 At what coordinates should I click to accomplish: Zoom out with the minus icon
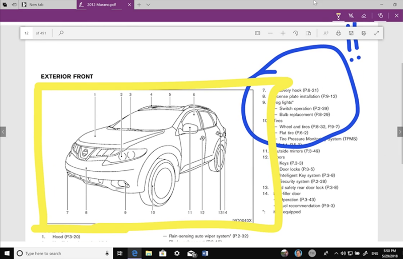pos(270,33)
